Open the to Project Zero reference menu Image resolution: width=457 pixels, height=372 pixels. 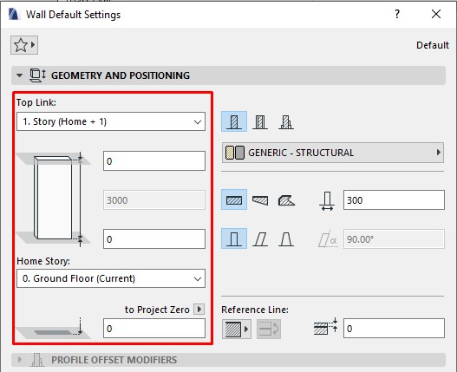point(199,309)
